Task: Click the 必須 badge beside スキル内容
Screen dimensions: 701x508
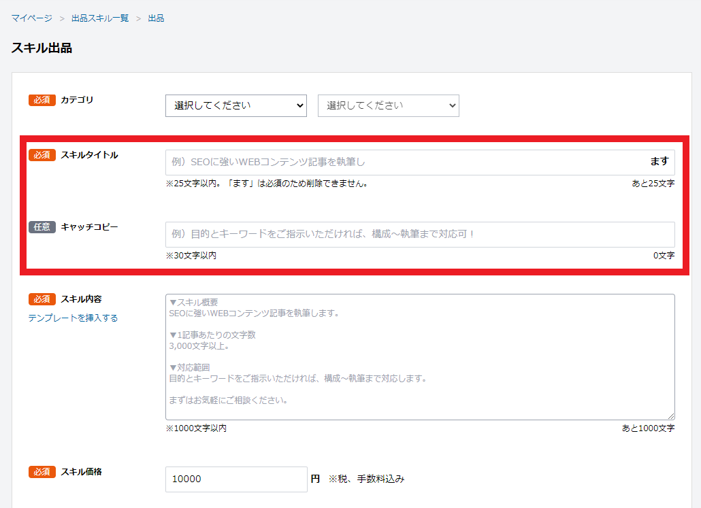Action: 42,299
